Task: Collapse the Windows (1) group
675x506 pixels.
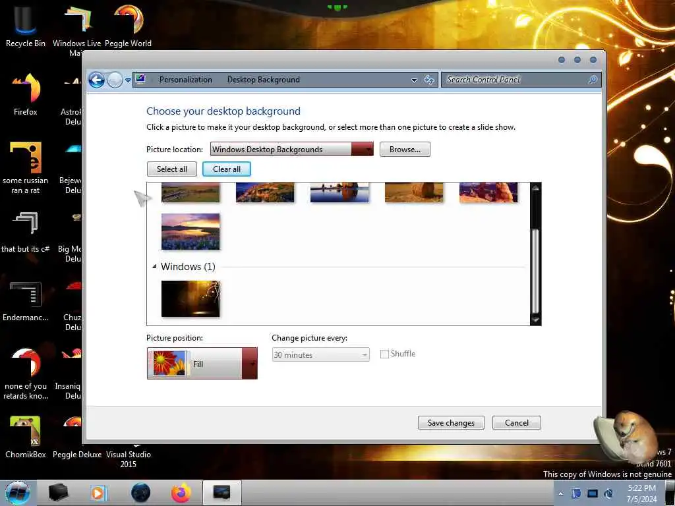Action: tap(154, 267)
